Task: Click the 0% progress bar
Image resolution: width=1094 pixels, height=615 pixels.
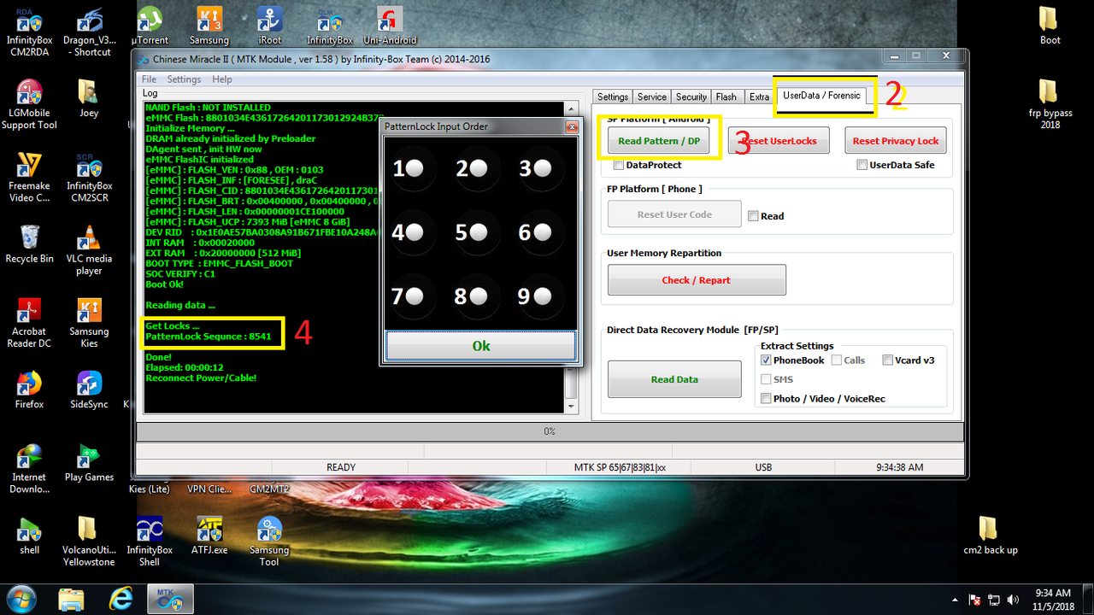Action: click(550, 432)
